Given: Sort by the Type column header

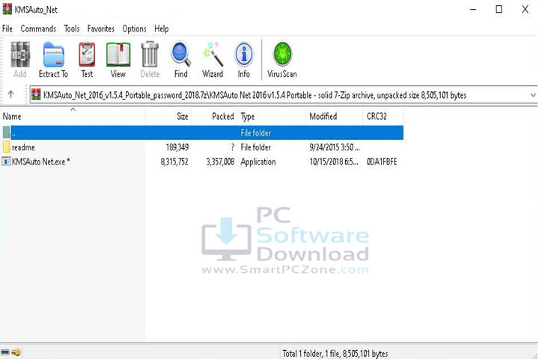Looking at the screenshot, I should point(271,116).
